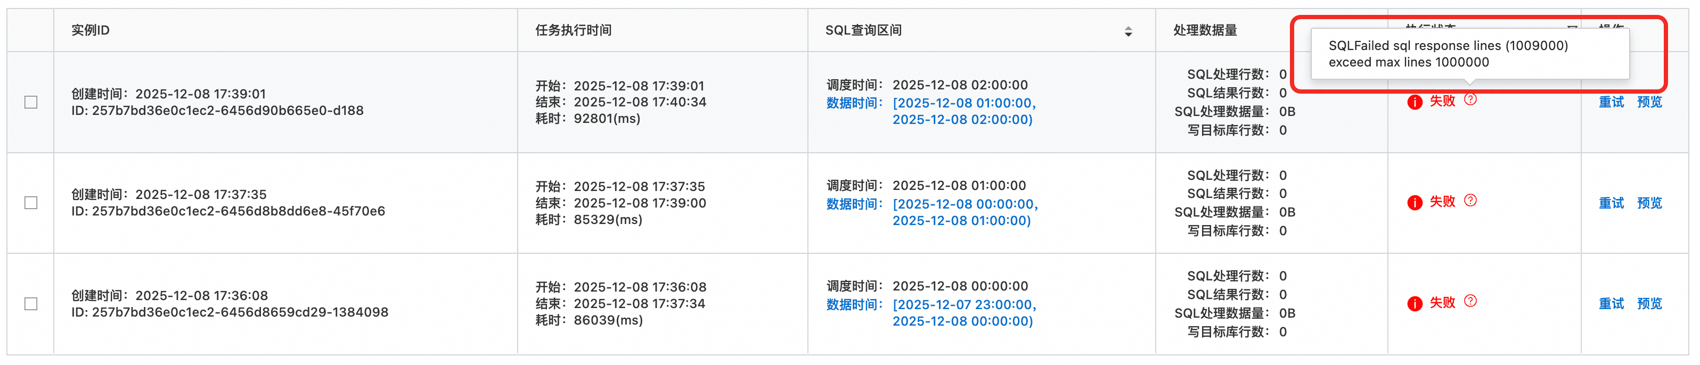Click 重试 for the instance scheduled at 00:00:00

pyautogui.click(x=1611, y=304)
